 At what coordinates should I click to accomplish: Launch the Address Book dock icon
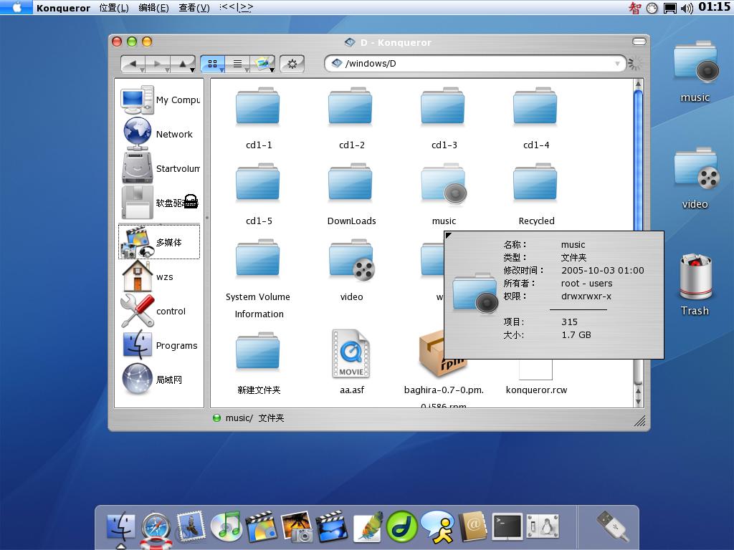click(473, 526)
